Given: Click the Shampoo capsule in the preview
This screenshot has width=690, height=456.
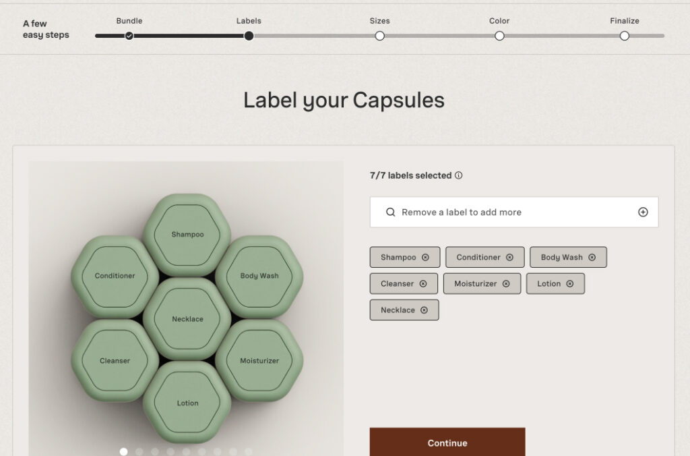Looking at the screenshot, I should click(x=187, y=234).
